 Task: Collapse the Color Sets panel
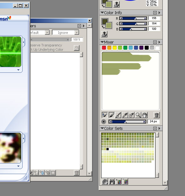[102, 128]
